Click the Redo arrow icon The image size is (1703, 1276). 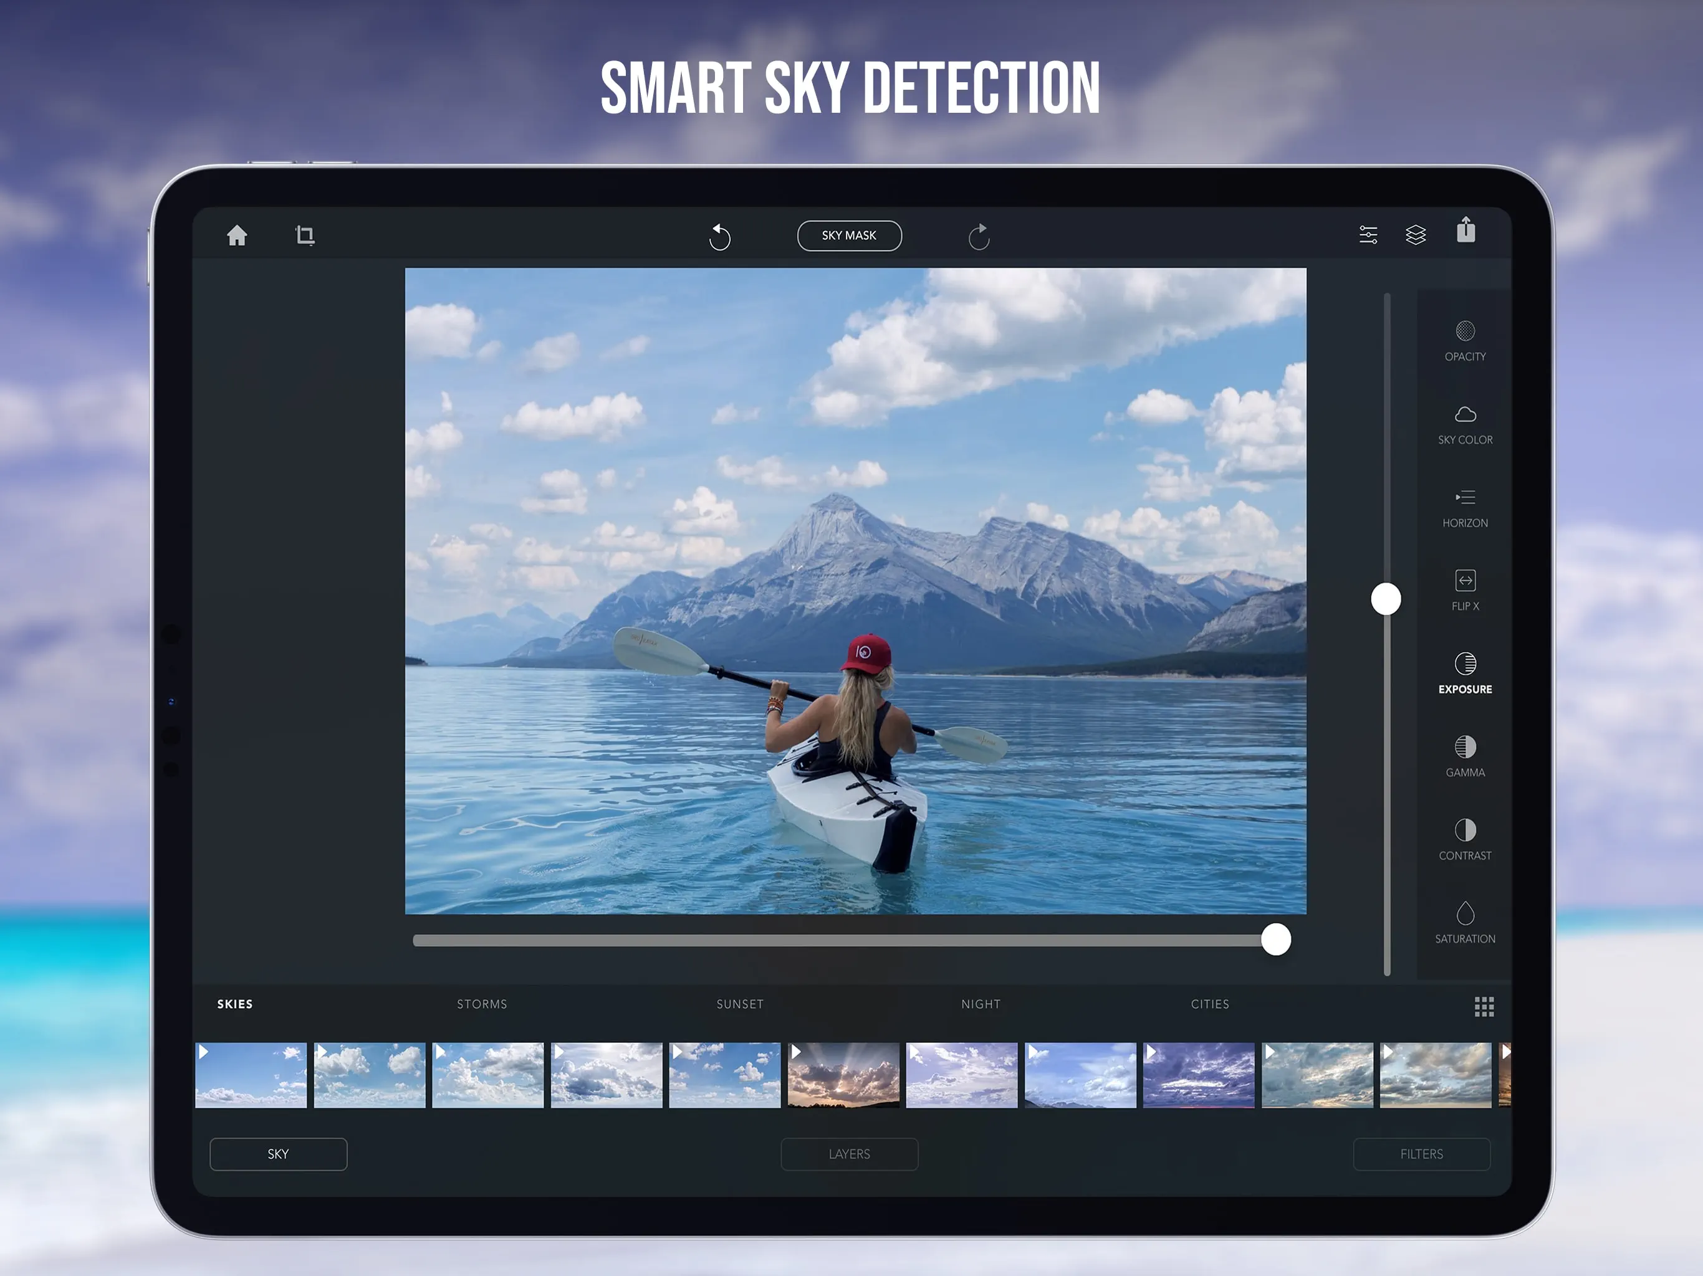point(979,236)
